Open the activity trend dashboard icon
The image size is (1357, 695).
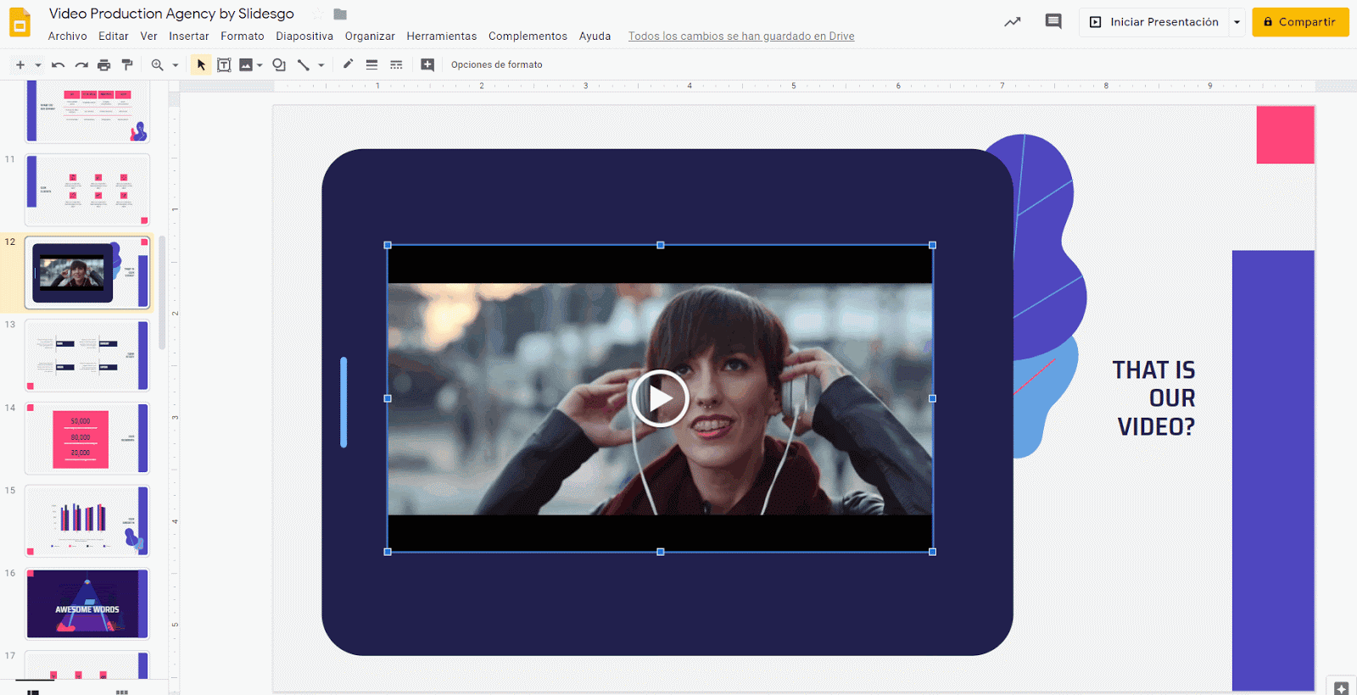(x=1013, y=22)
